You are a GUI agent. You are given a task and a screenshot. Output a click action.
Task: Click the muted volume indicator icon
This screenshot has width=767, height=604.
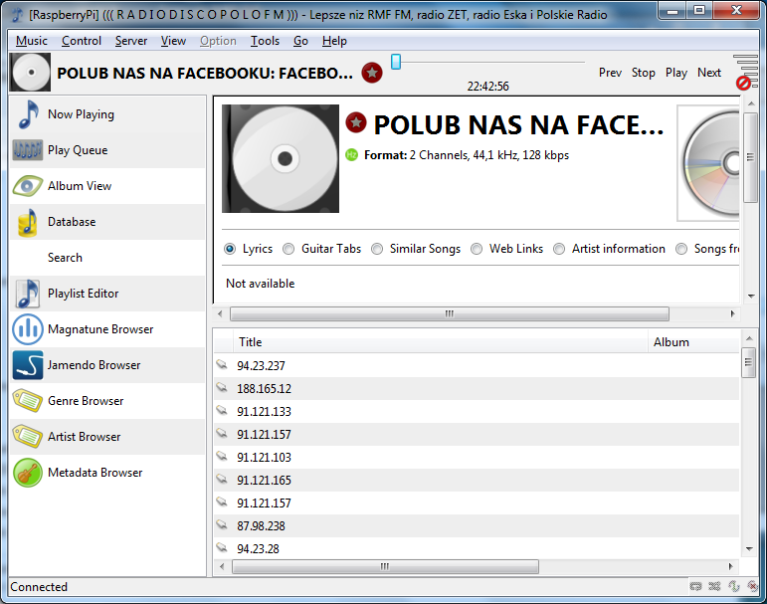pyautogui.click(x=745, y=72)
